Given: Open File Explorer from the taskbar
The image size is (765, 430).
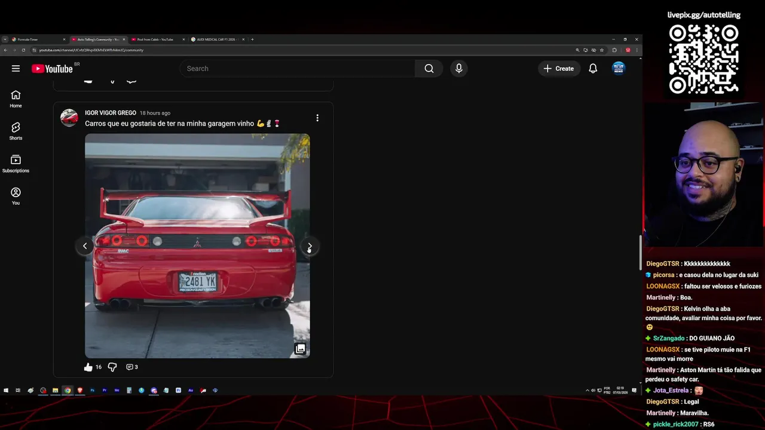Looking at the screenshot, I should (x=55, y=391).
